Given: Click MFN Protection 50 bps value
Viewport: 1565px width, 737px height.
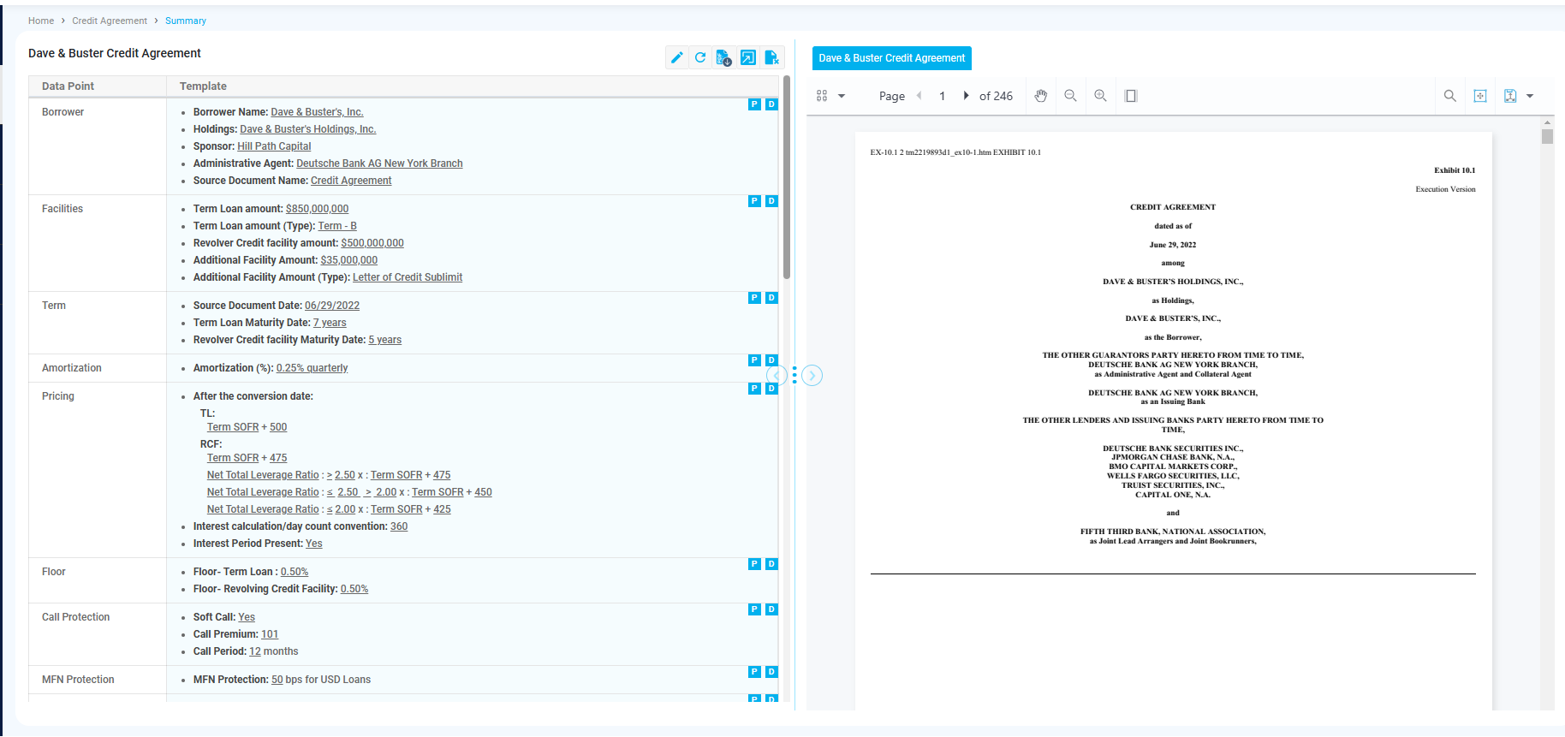Looking at the screenshot, I should [x=277, y=680].
